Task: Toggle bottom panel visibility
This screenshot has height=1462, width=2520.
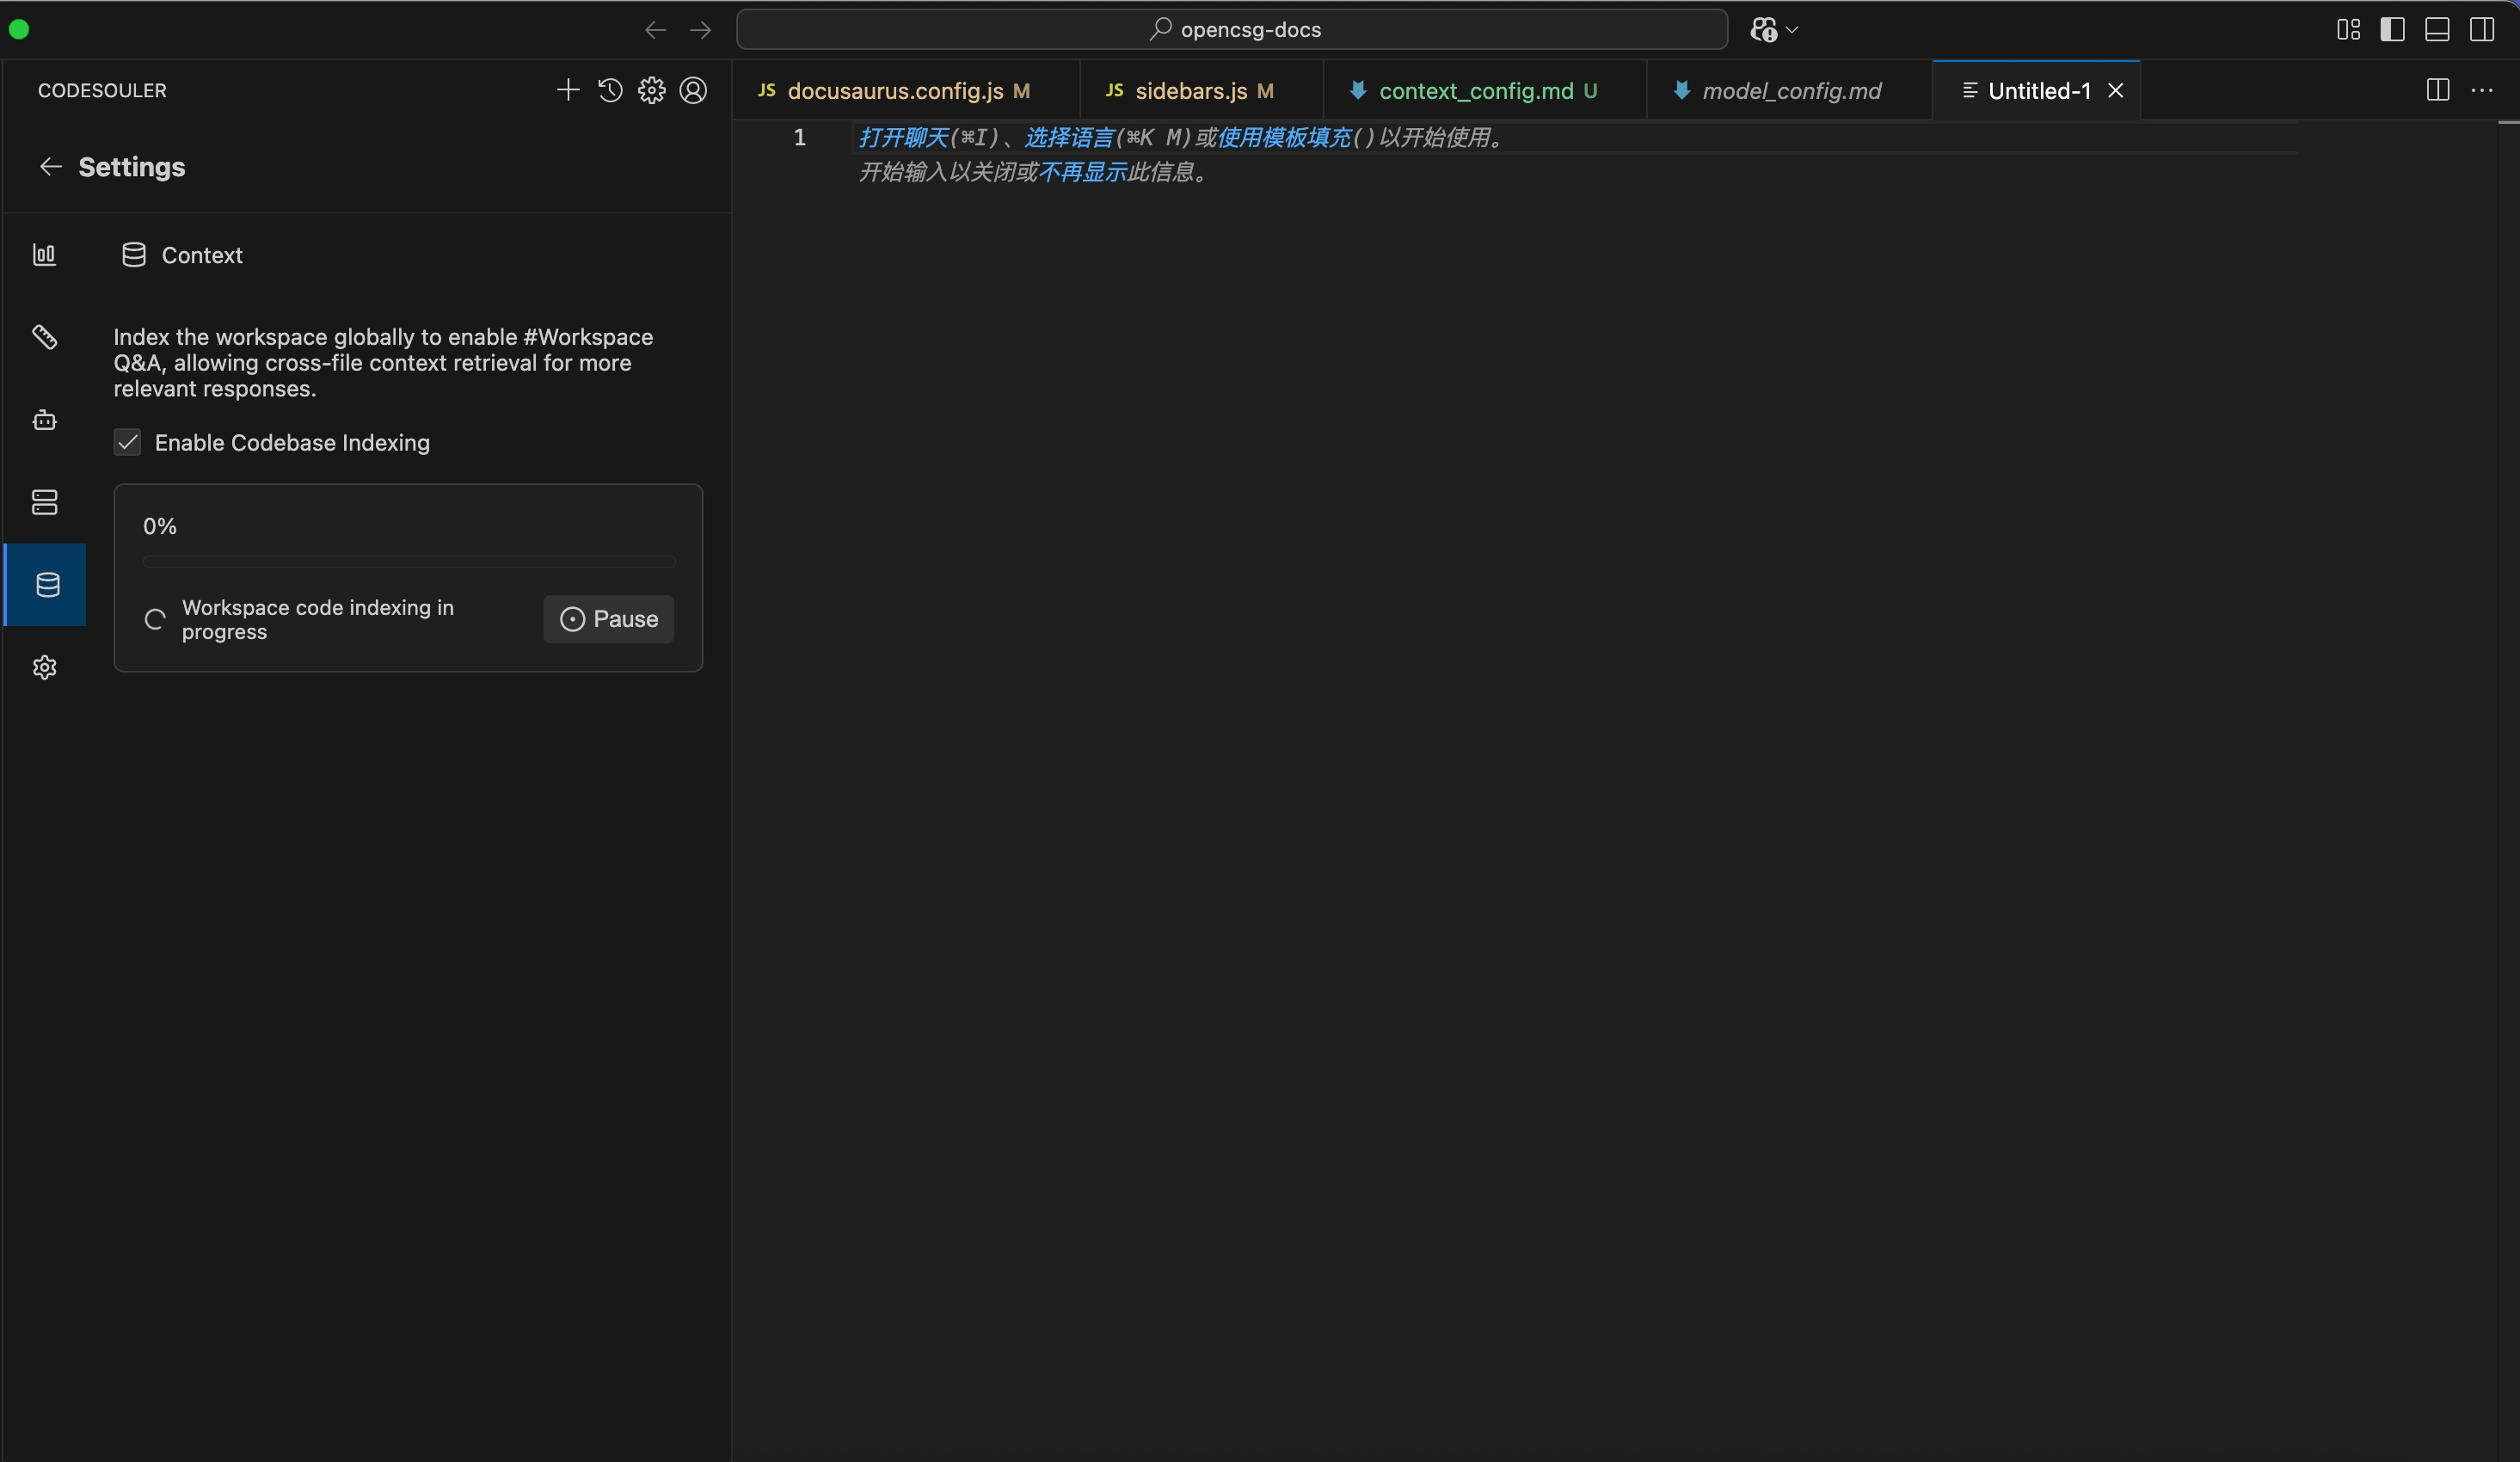Action: [2437, 29]
